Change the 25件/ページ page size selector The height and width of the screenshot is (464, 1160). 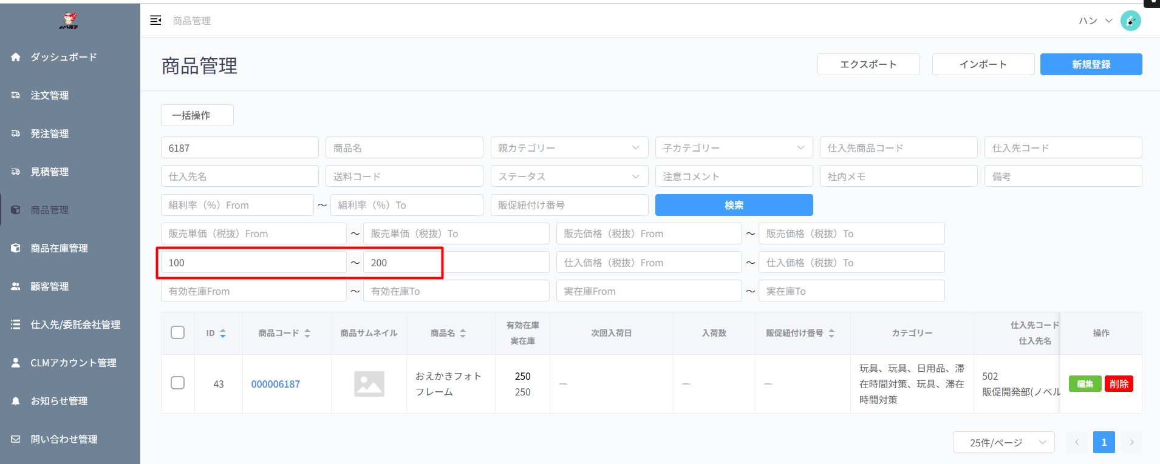(1003, 442)
